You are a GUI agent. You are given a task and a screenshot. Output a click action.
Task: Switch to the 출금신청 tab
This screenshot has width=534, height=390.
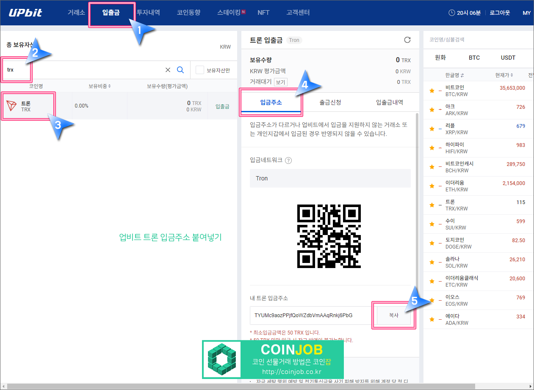[x=330, y=102]
